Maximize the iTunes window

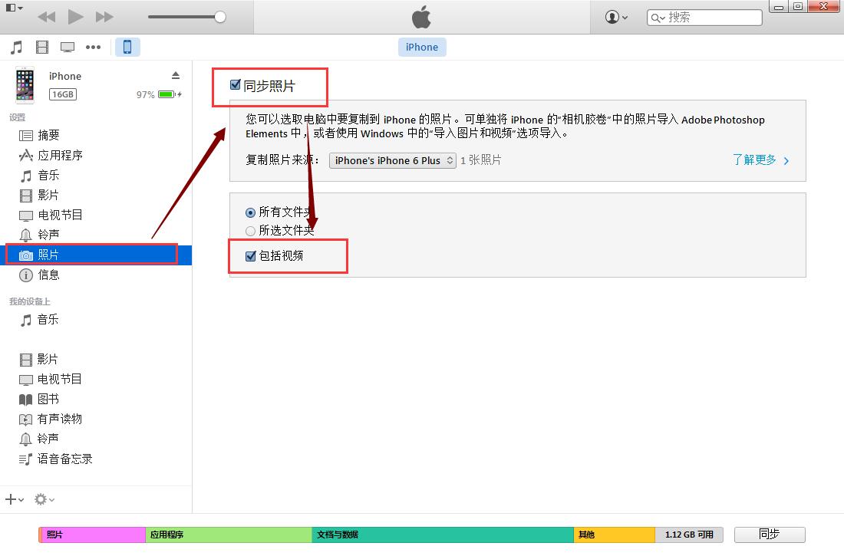tap(798, 6)
